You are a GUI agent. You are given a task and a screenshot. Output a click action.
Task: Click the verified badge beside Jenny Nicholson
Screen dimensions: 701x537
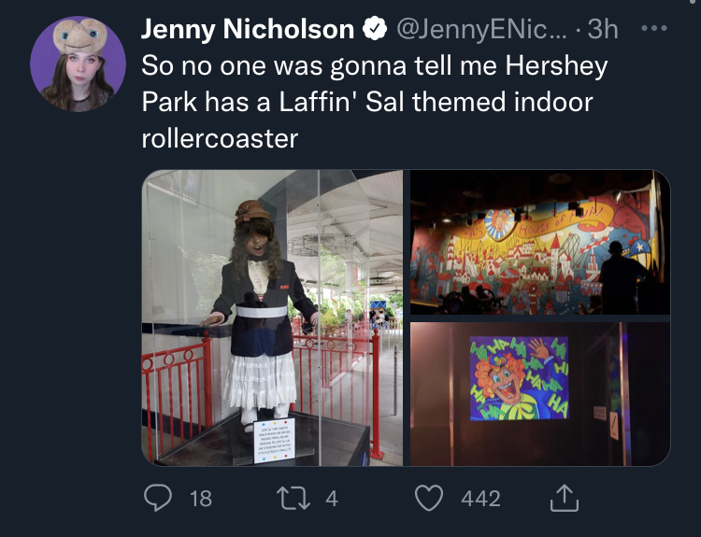coord(375,29)
